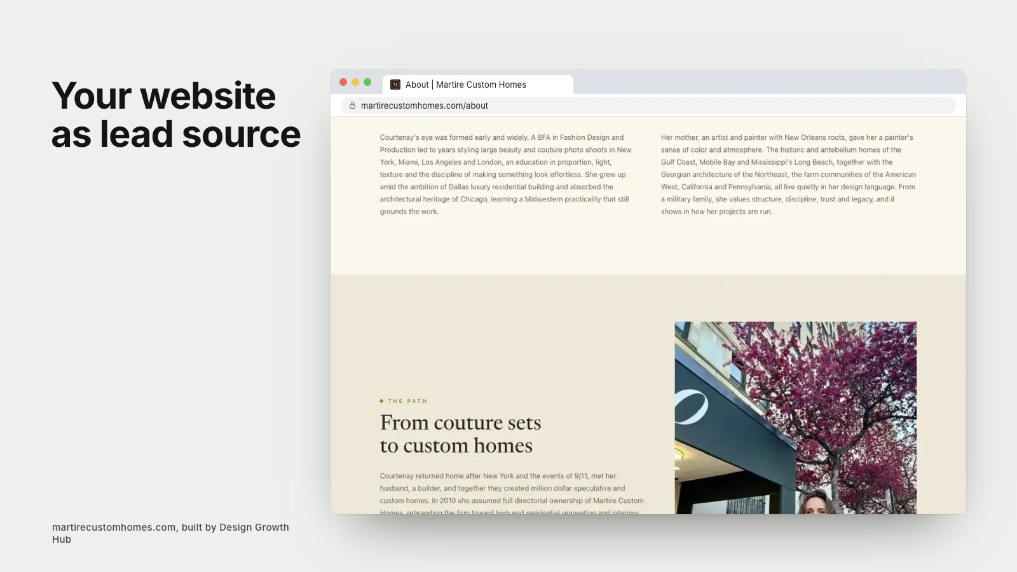Click the paragraph starting 'Courtenay's eye was formed'

tap(506, 174)
